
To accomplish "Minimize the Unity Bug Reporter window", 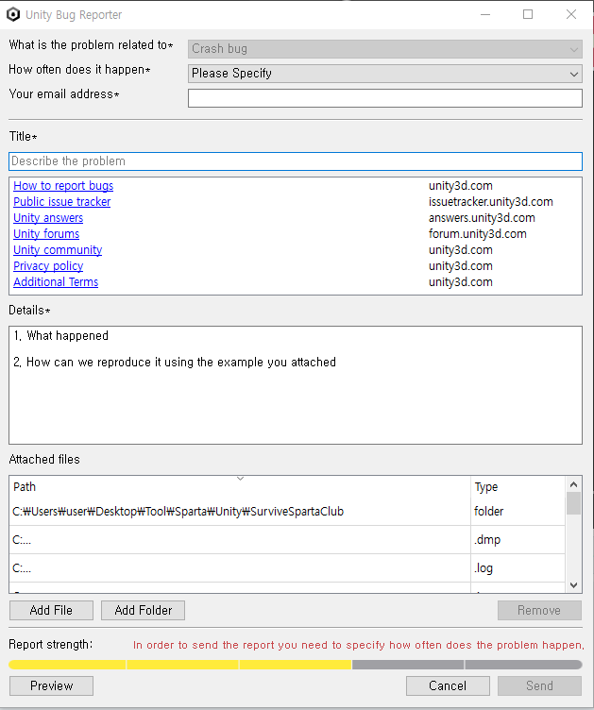I will [x=485, y=14].
